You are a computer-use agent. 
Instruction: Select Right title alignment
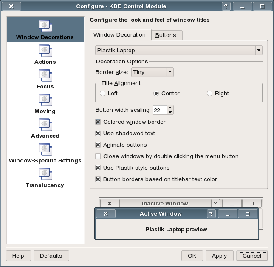209,94
